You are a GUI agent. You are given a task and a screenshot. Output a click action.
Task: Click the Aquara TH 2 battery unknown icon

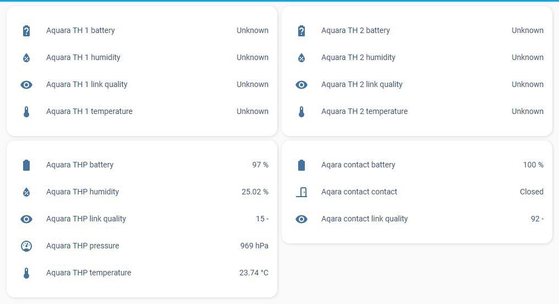(302, 31)
